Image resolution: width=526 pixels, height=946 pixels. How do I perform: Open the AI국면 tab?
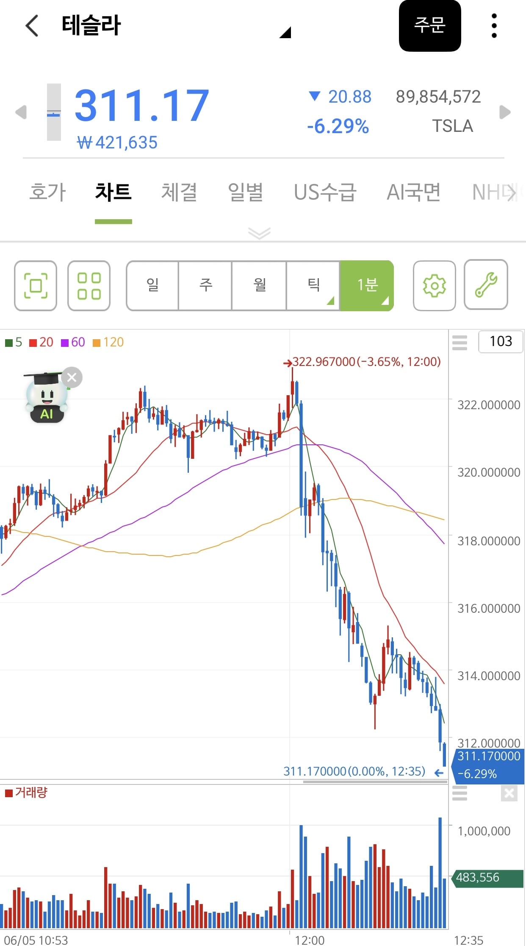414,192
